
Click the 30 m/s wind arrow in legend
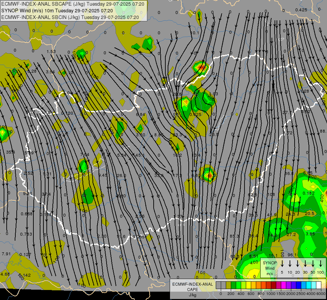(x=305, y=264)
